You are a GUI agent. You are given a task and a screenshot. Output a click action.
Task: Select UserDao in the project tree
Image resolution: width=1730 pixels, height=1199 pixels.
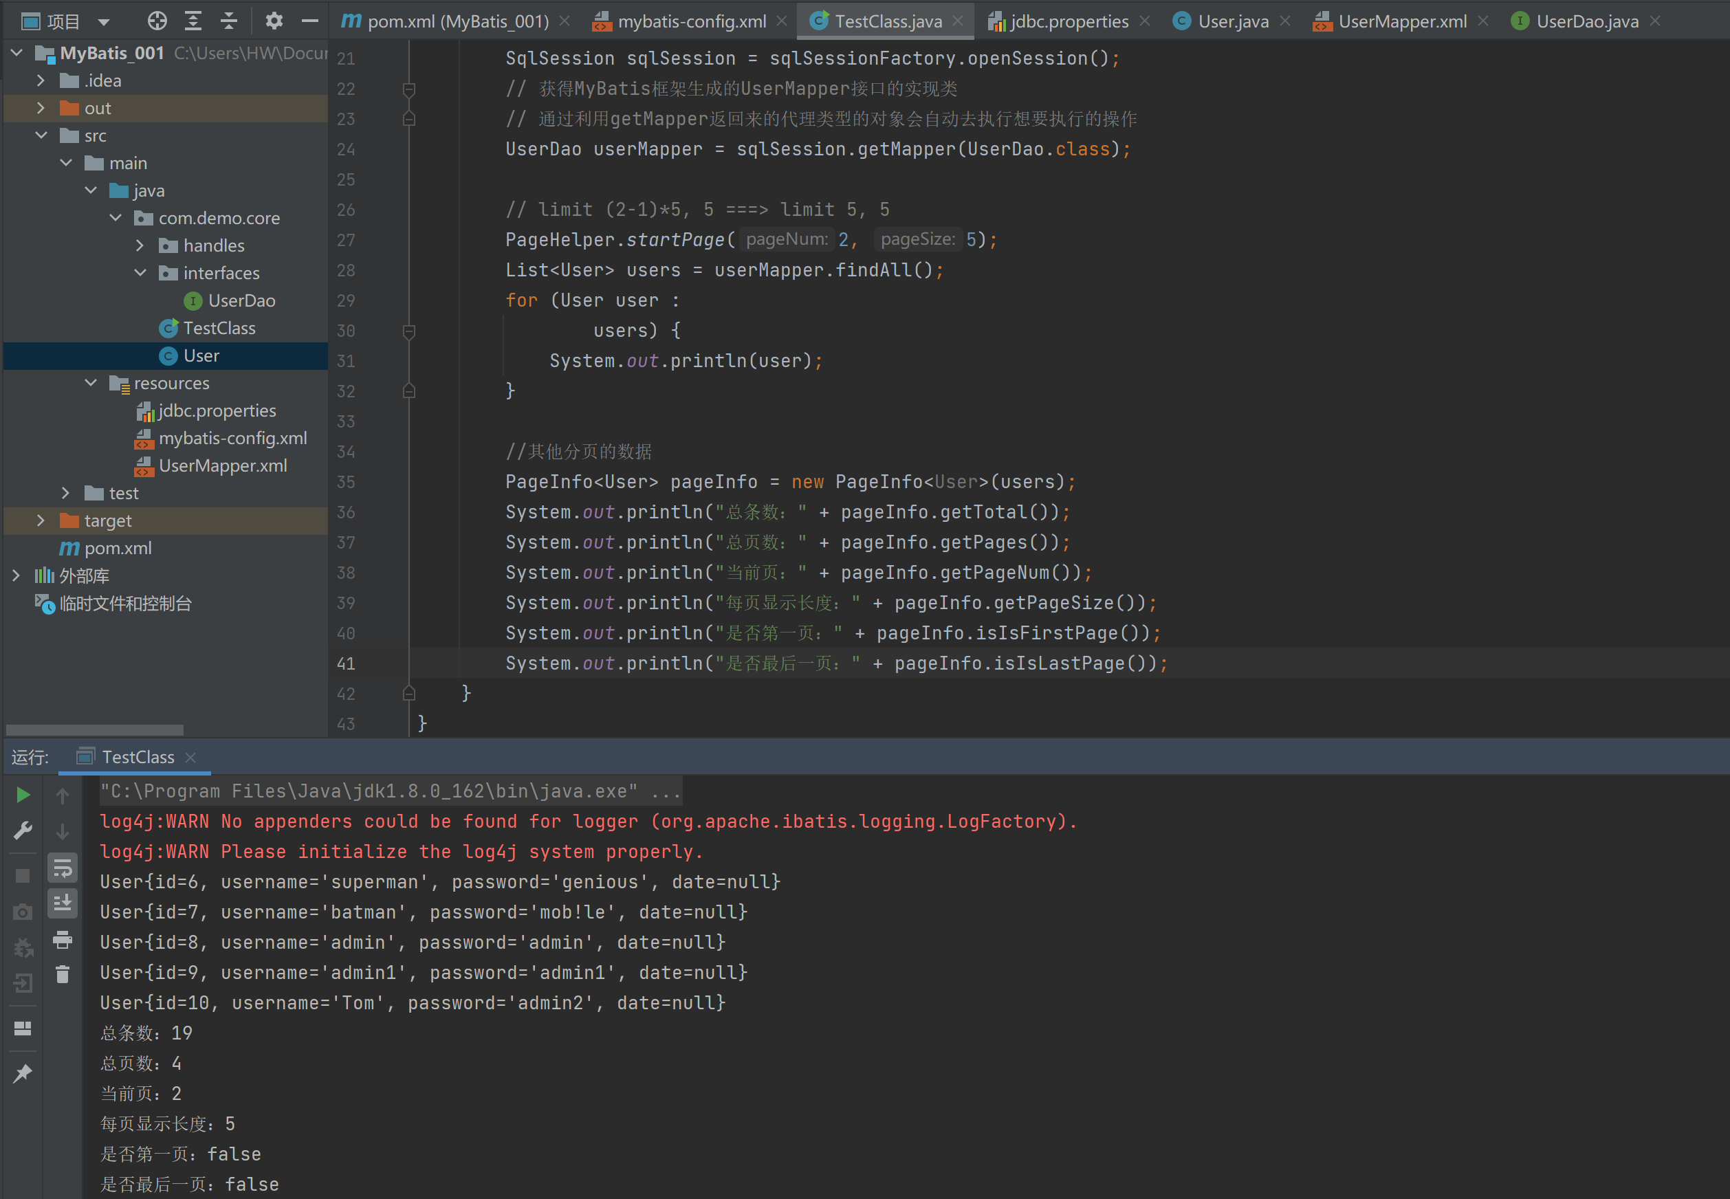coord(241,300)
